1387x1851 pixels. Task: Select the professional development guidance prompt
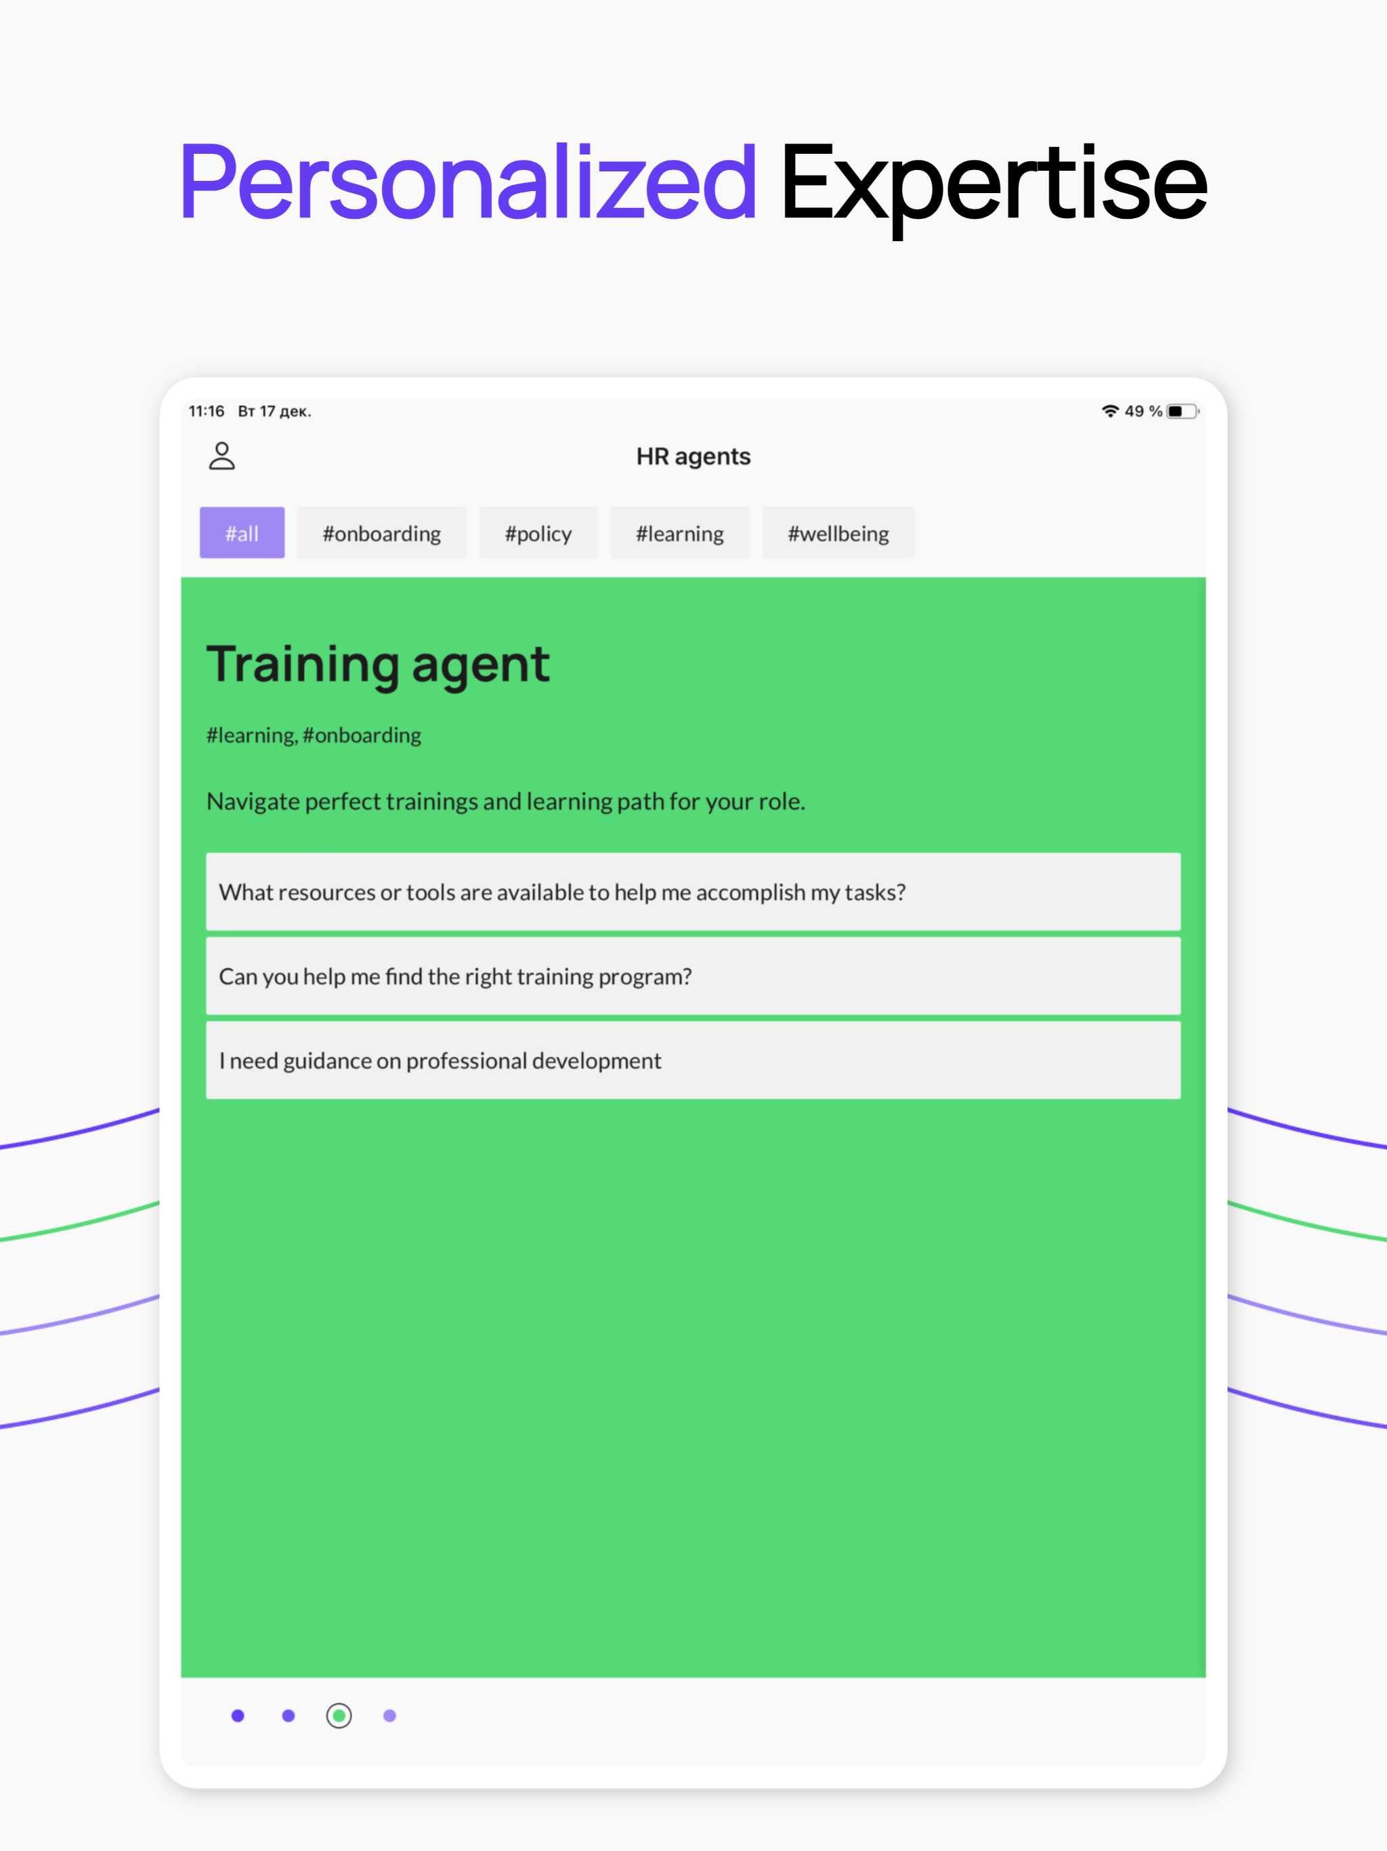pyautogui.click(x=693, y=1060)
